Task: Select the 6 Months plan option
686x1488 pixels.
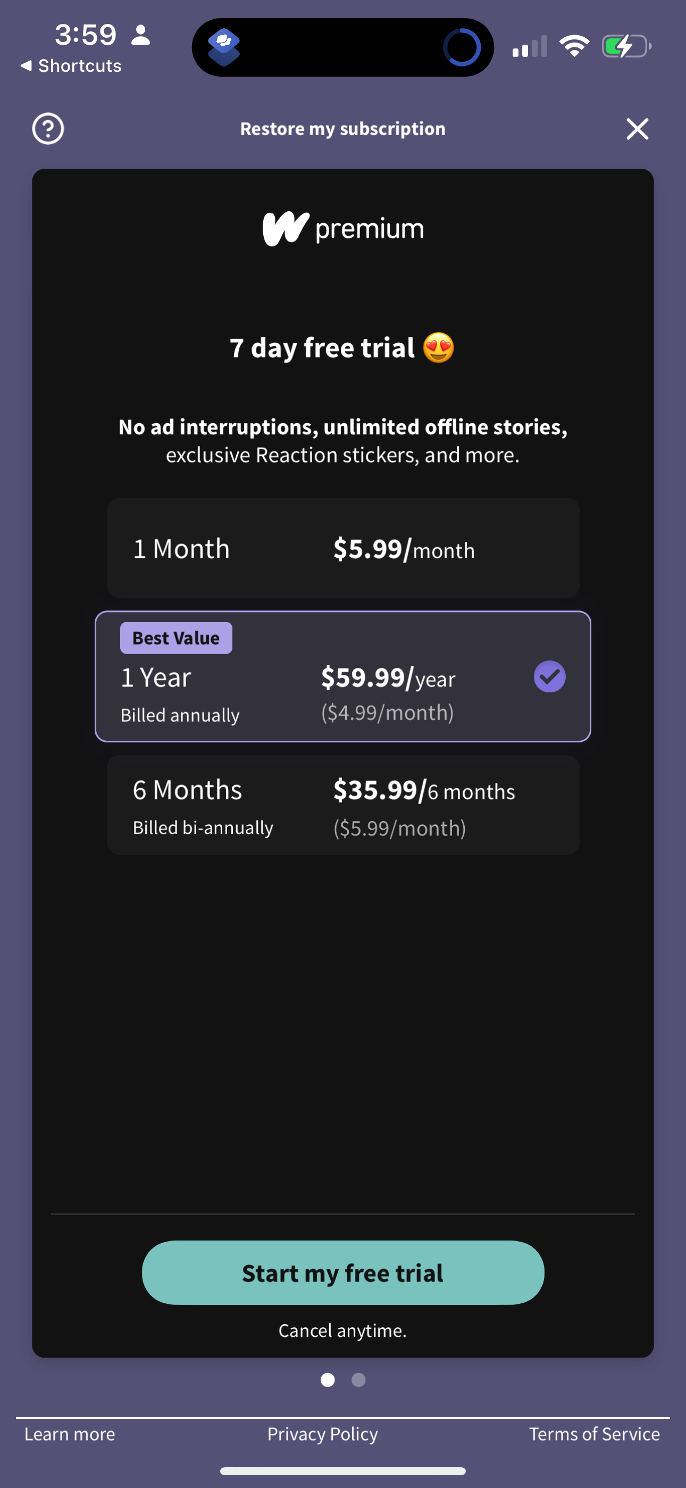Action: click(x=343, y=805)
